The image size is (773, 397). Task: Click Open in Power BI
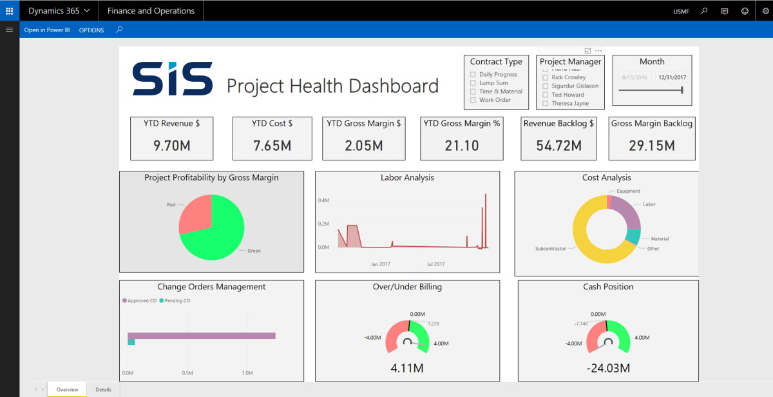pyautogui.click(x=47, y=30)
